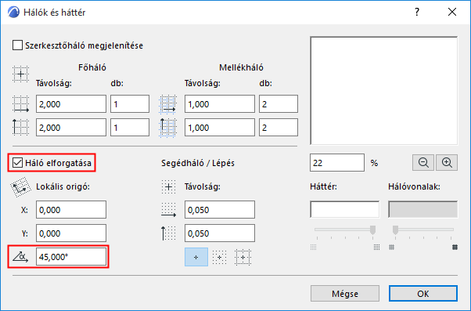Click the zoom percentage field showing 22
Screen dimensions: 471x311
pos(337,163)
